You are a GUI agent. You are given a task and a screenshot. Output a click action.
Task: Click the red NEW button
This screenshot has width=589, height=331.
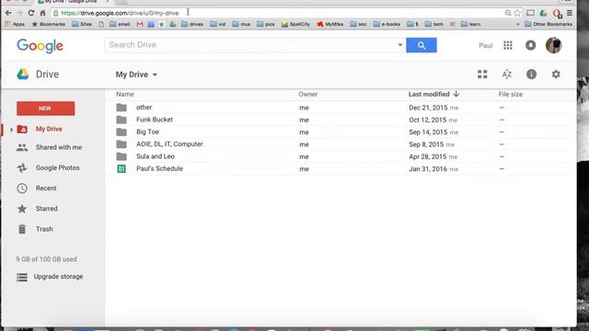click(45, 108)
